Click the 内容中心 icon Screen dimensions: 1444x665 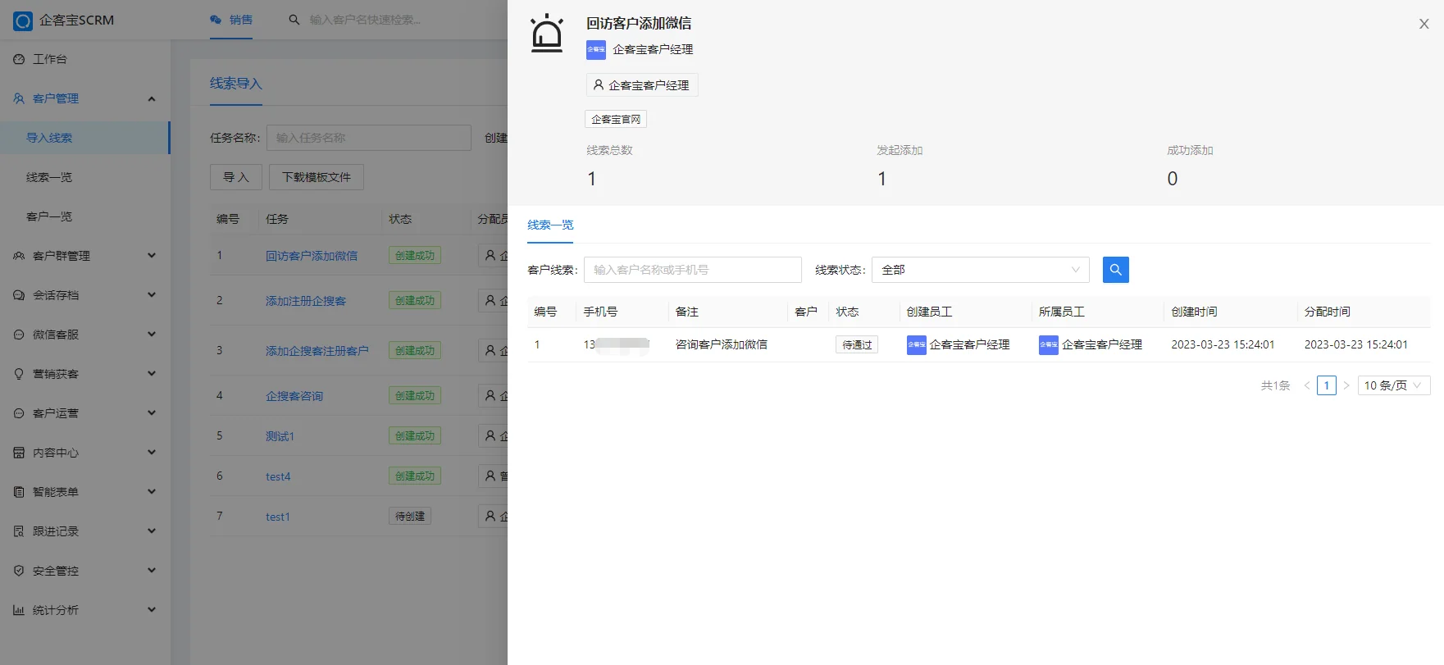click(x=19, y=453)
